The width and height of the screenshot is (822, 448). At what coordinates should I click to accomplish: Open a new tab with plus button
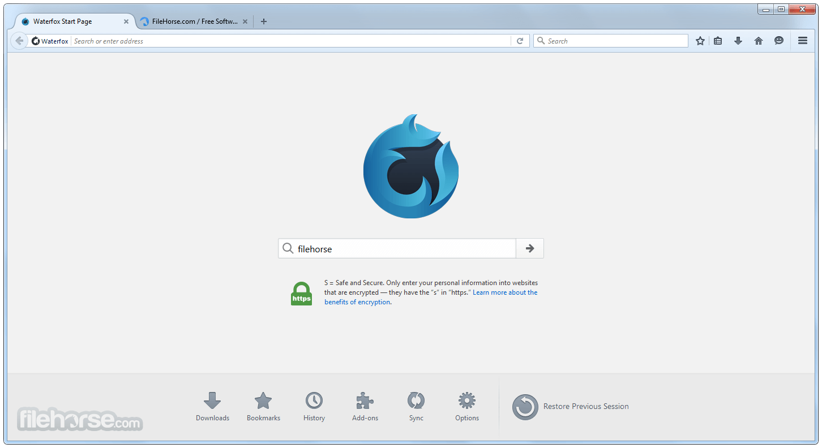(263, 21)
